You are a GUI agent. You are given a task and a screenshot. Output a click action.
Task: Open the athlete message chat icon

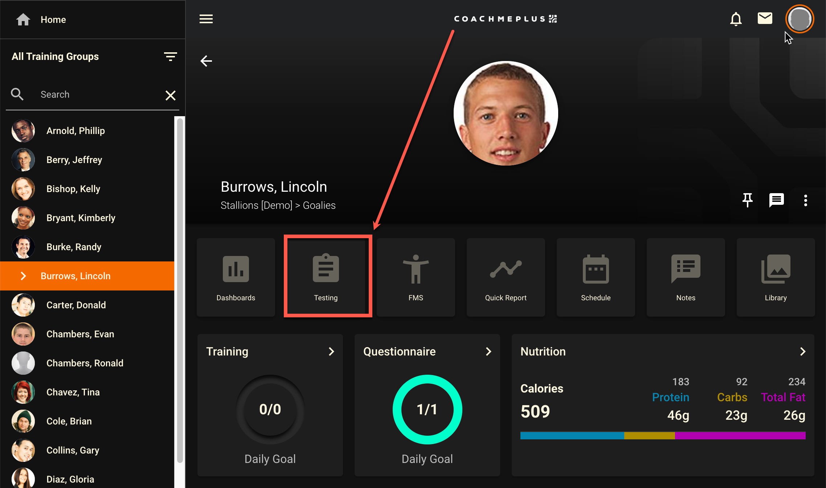(776, 200)
